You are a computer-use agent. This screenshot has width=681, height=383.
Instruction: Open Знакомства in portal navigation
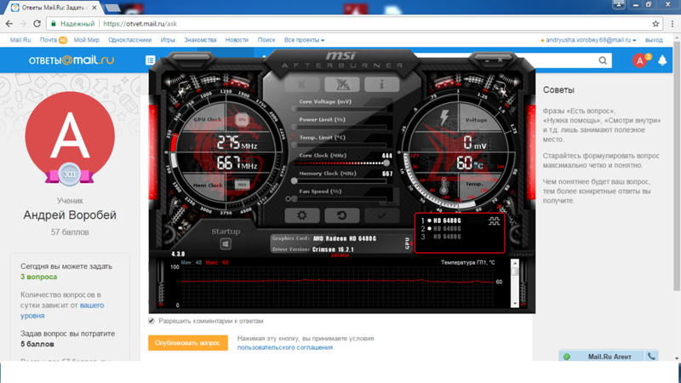(200, 40)
